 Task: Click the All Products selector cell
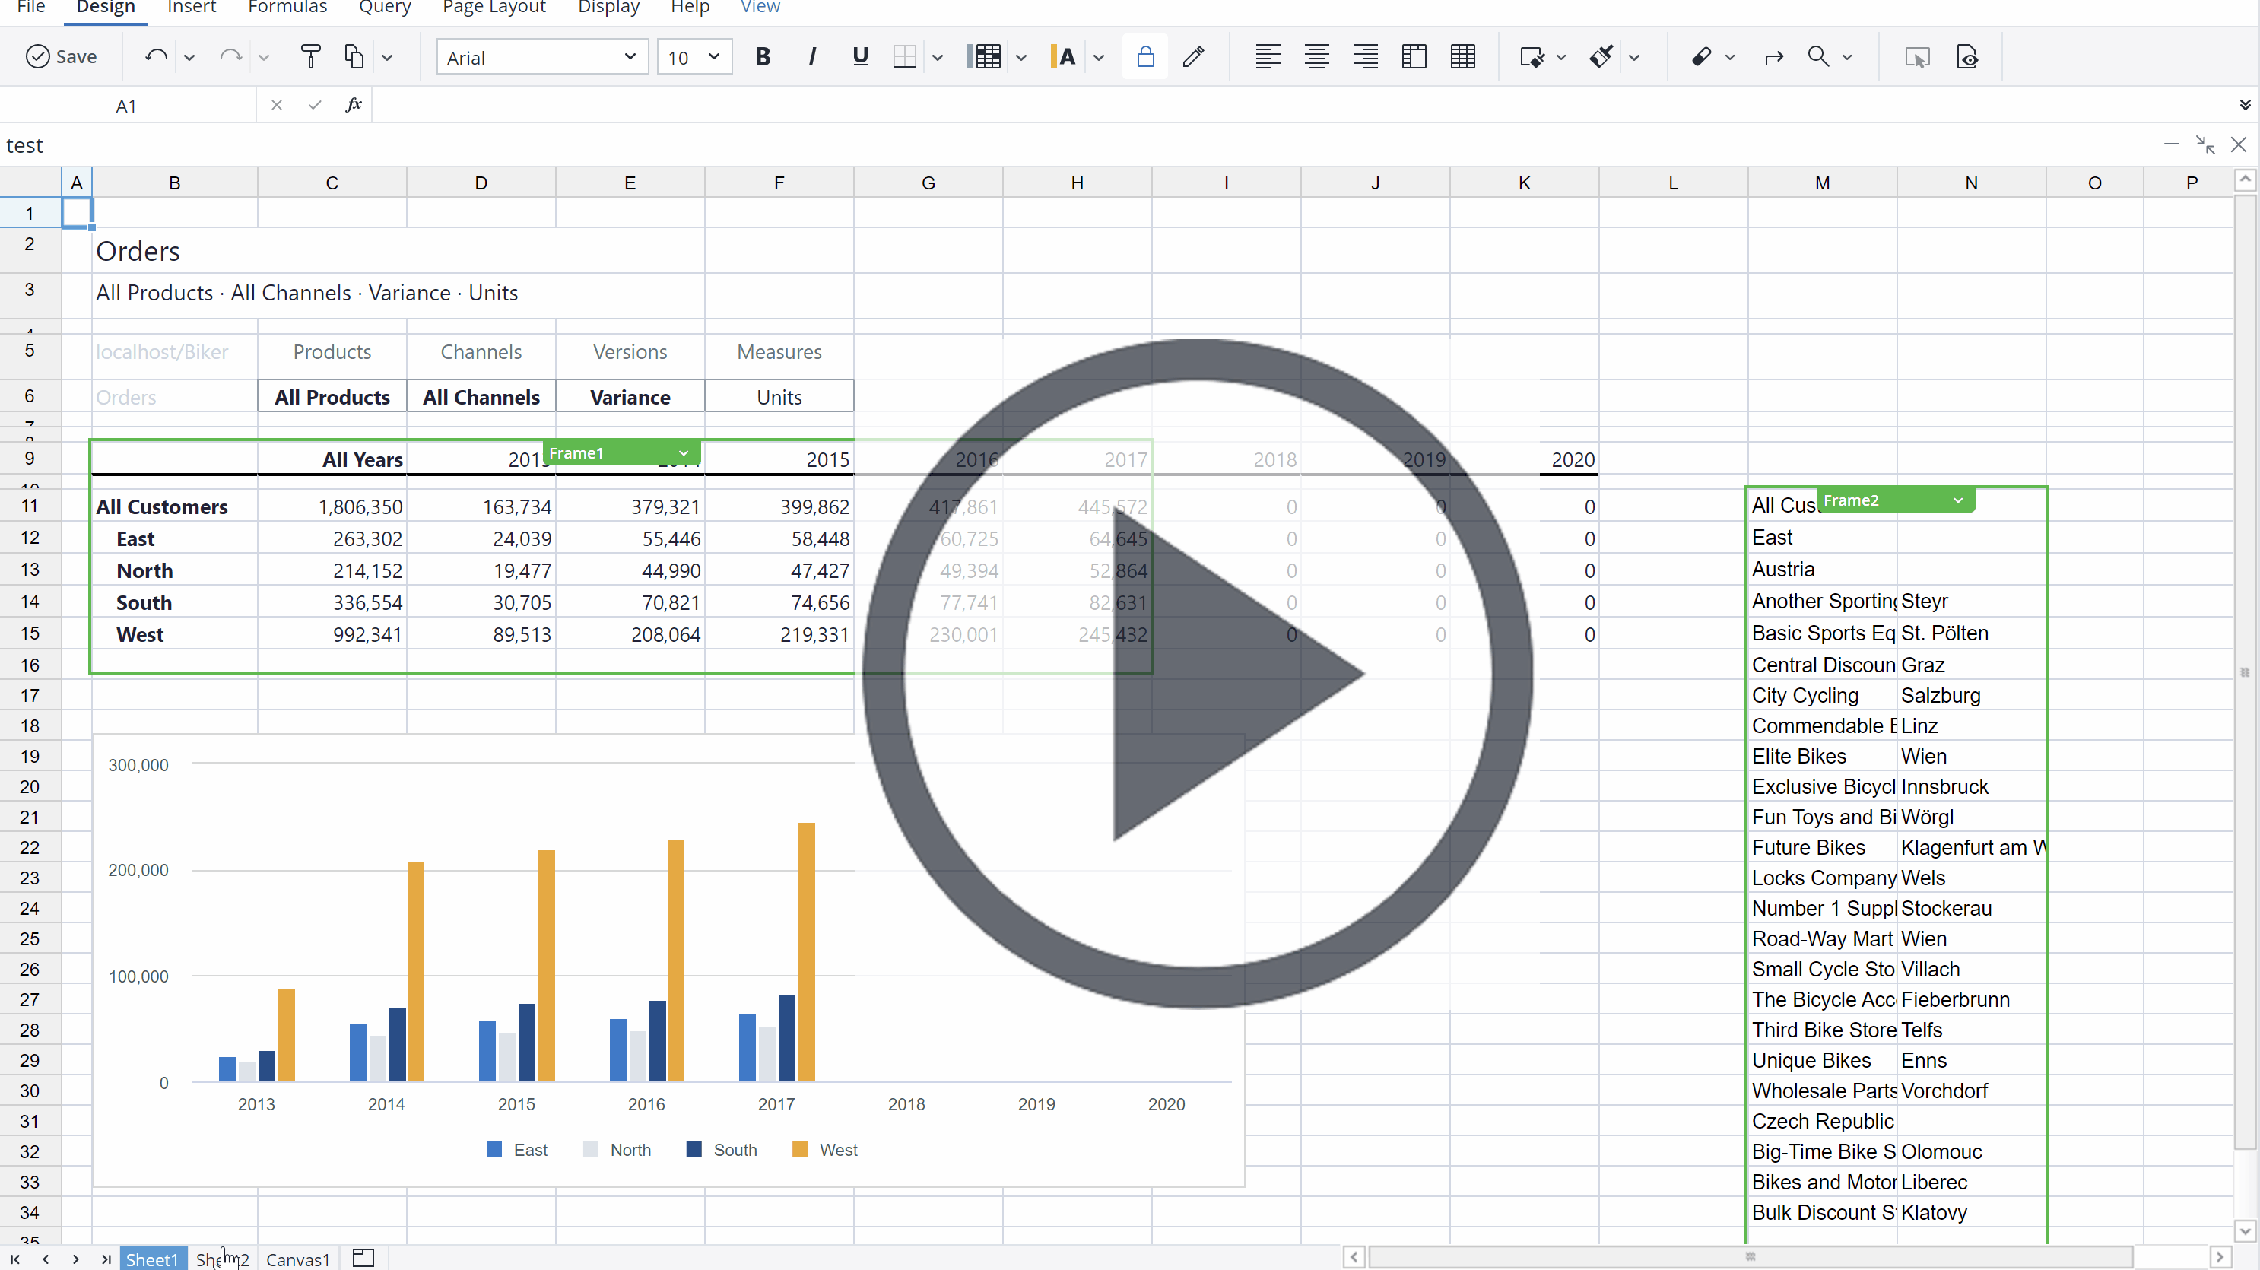(332, 397)
